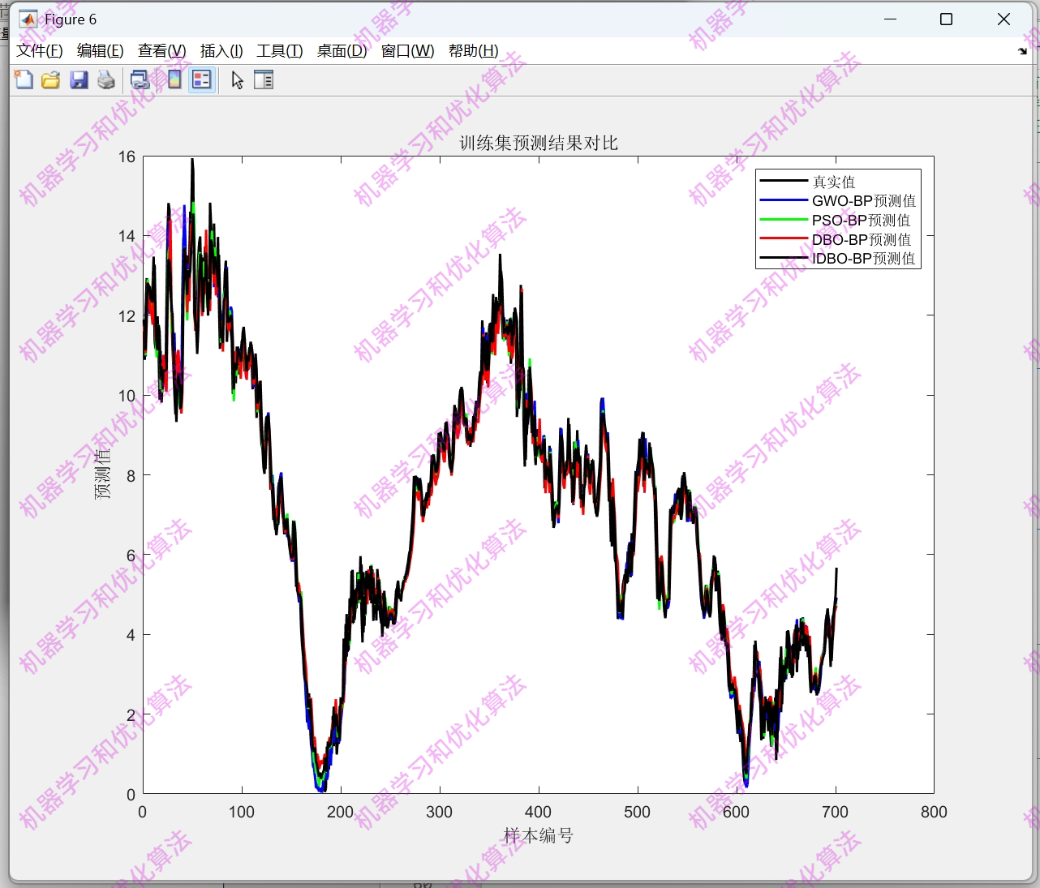Minimize the Figure 6 window

pos(891,19)
